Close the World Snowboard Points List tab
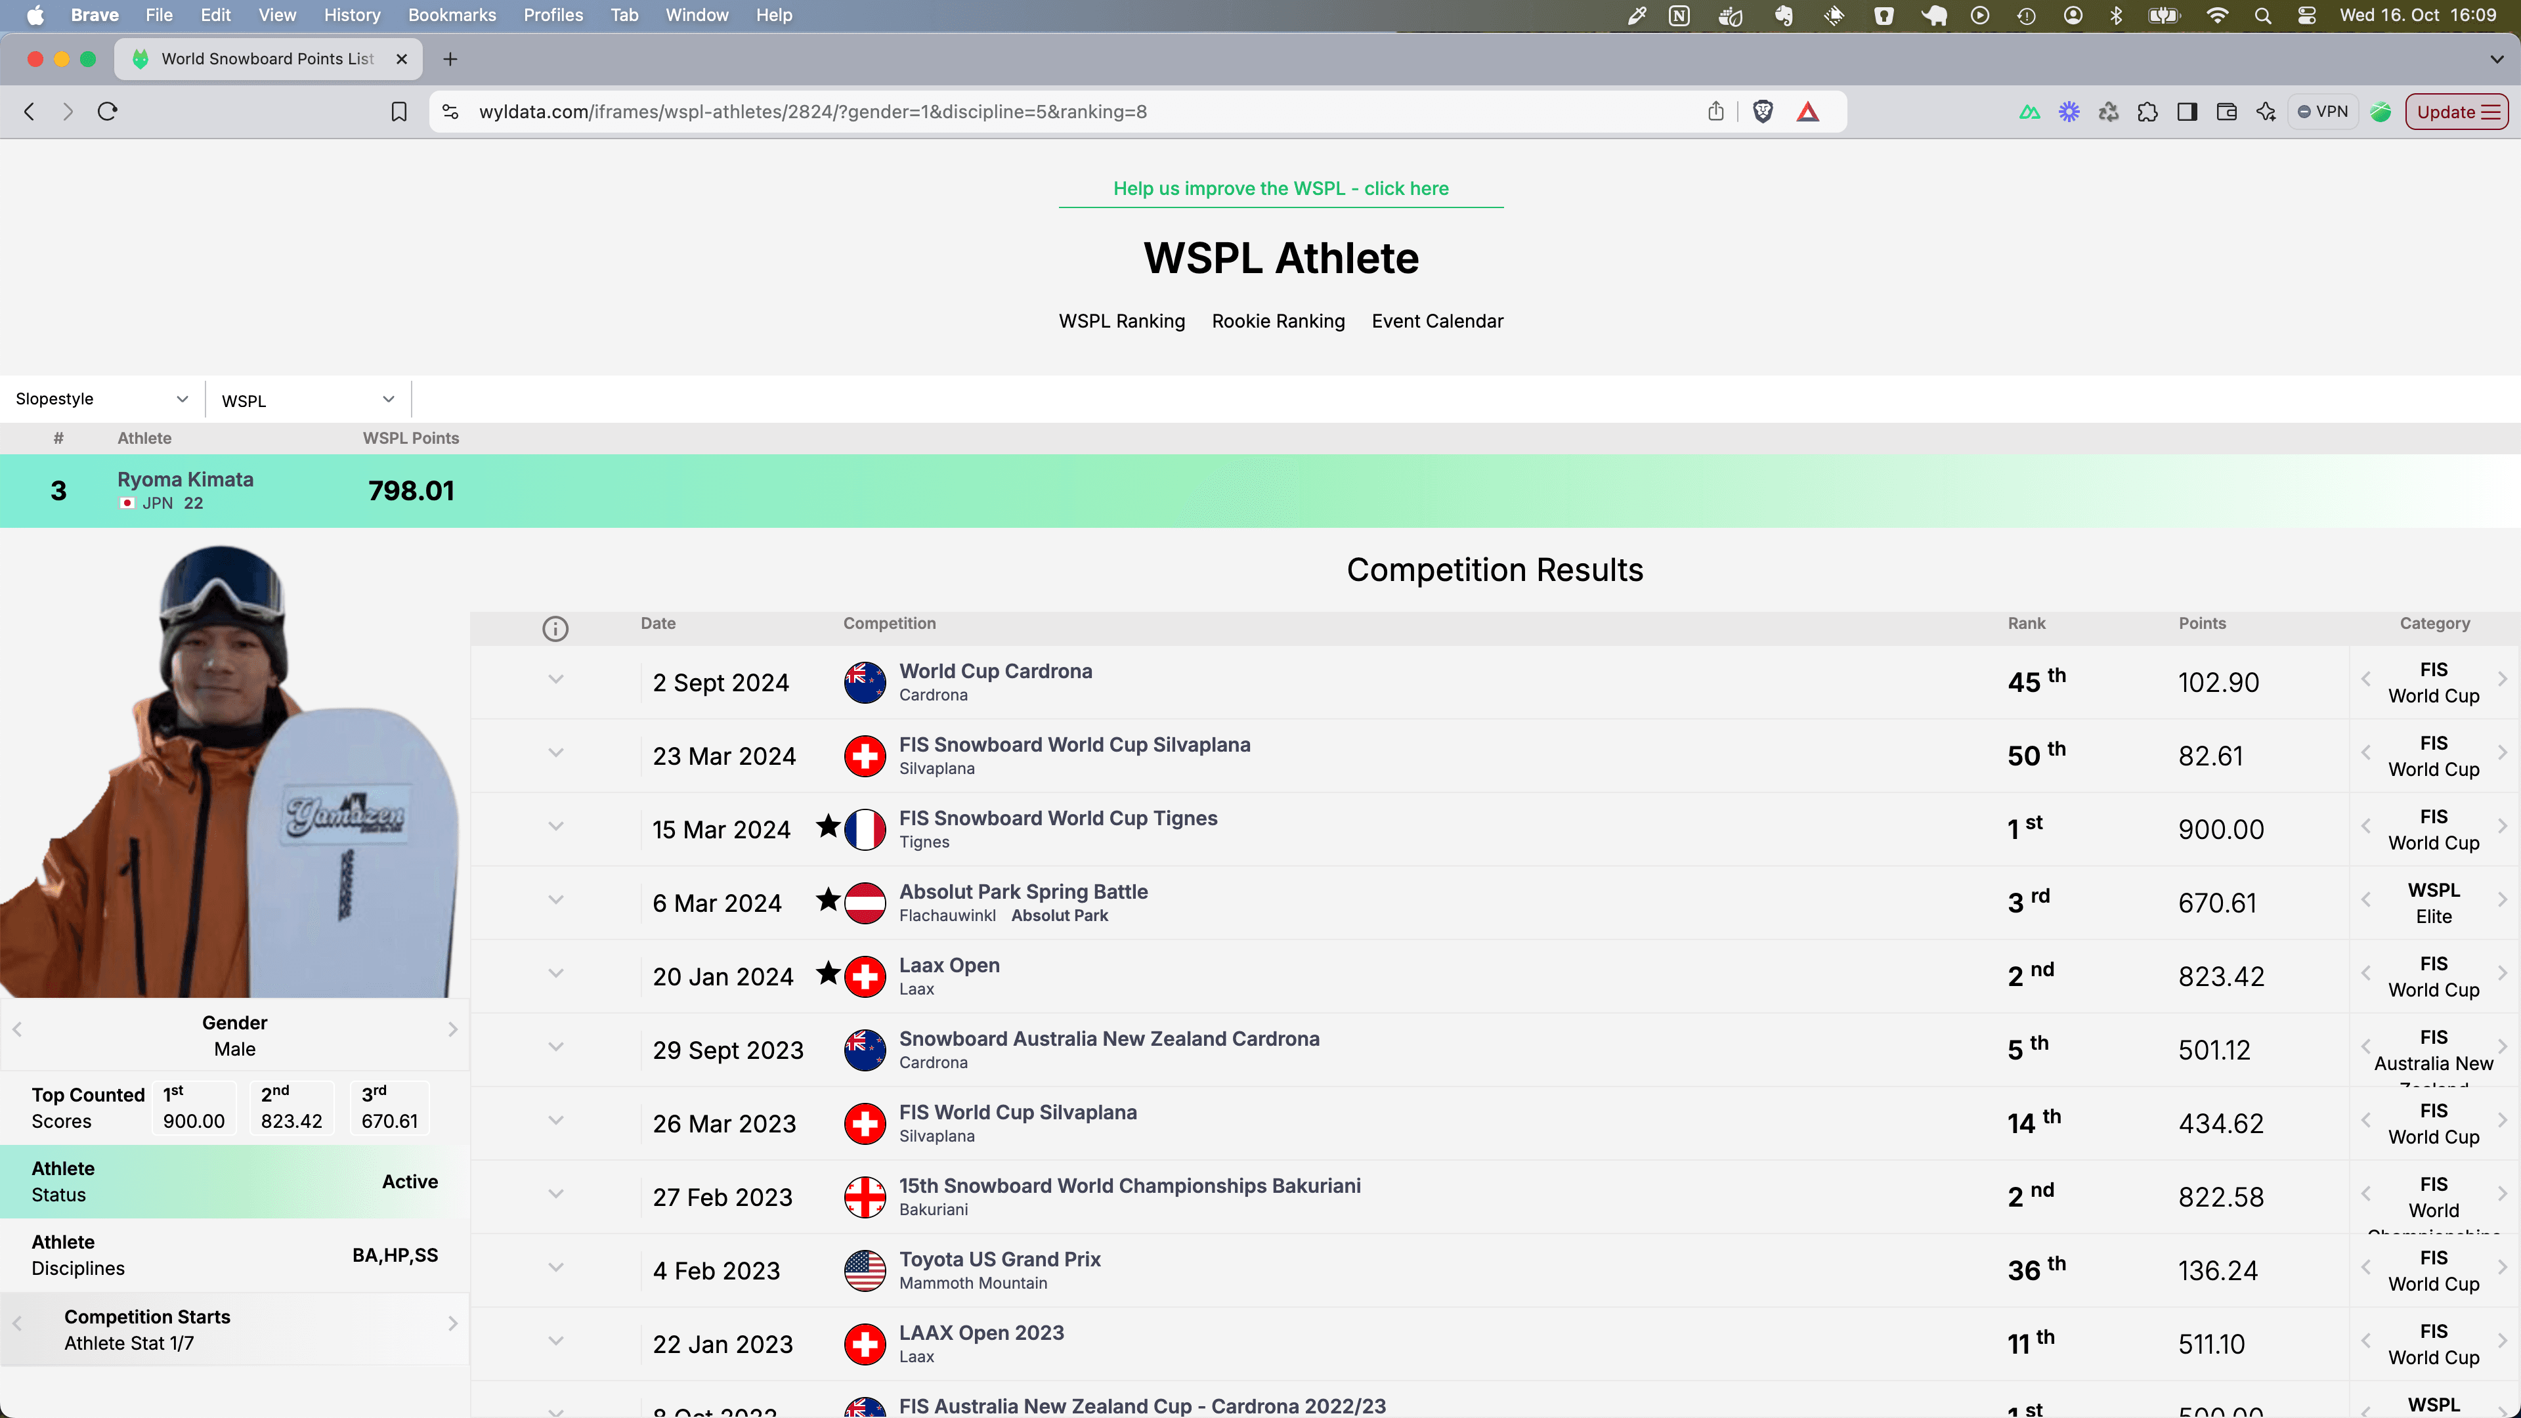The image size is (2521, 1418). 401,58
